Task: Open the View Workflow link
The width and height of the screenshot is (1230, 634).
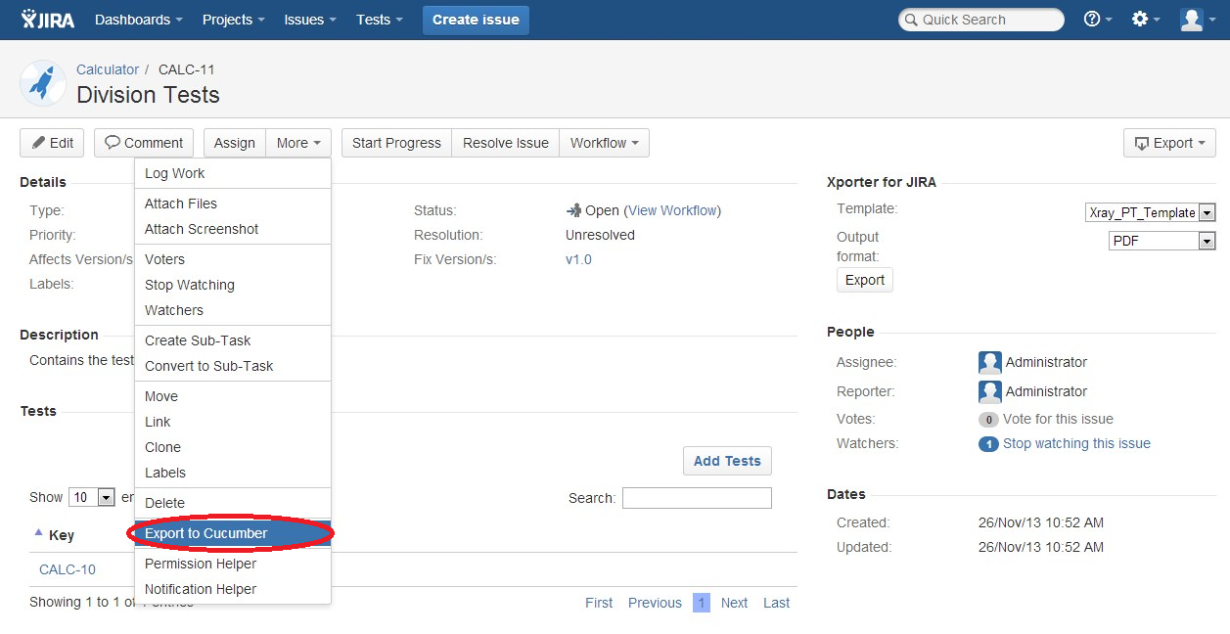Action: click(x=672, y=210)
